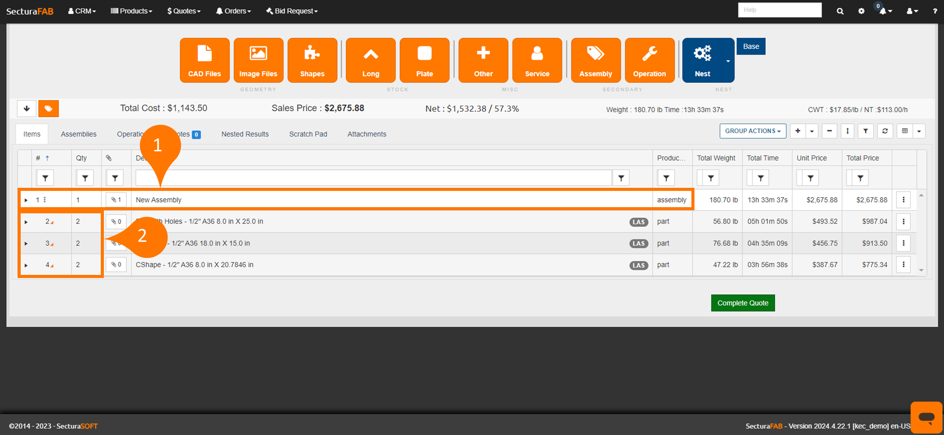Click the Nest gears button
This screenshot has height=435, width=944.
[702, 60]
